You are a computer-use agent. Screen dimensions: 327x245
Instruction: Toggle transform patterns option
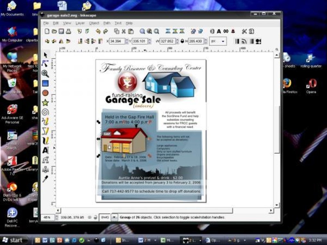[258, 41]
